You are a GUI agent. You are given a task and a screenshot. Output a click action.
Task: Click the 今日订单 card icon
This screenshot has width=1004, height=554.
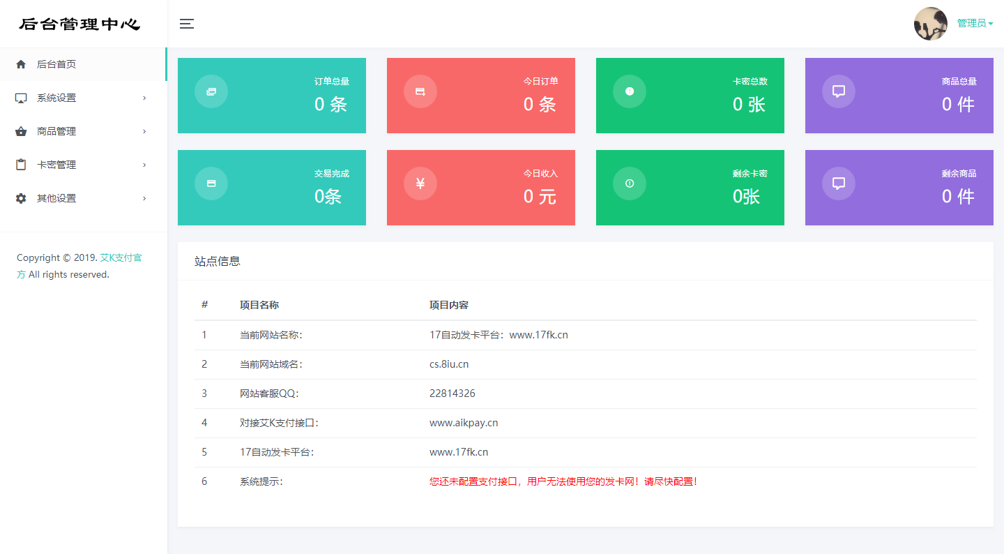pyautogui.click(x=420, y=91)
